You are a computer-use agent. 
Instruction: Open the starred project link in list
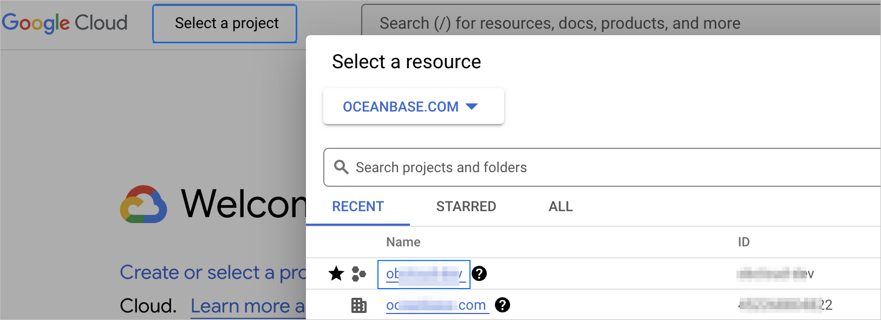(x=424, y=274)
